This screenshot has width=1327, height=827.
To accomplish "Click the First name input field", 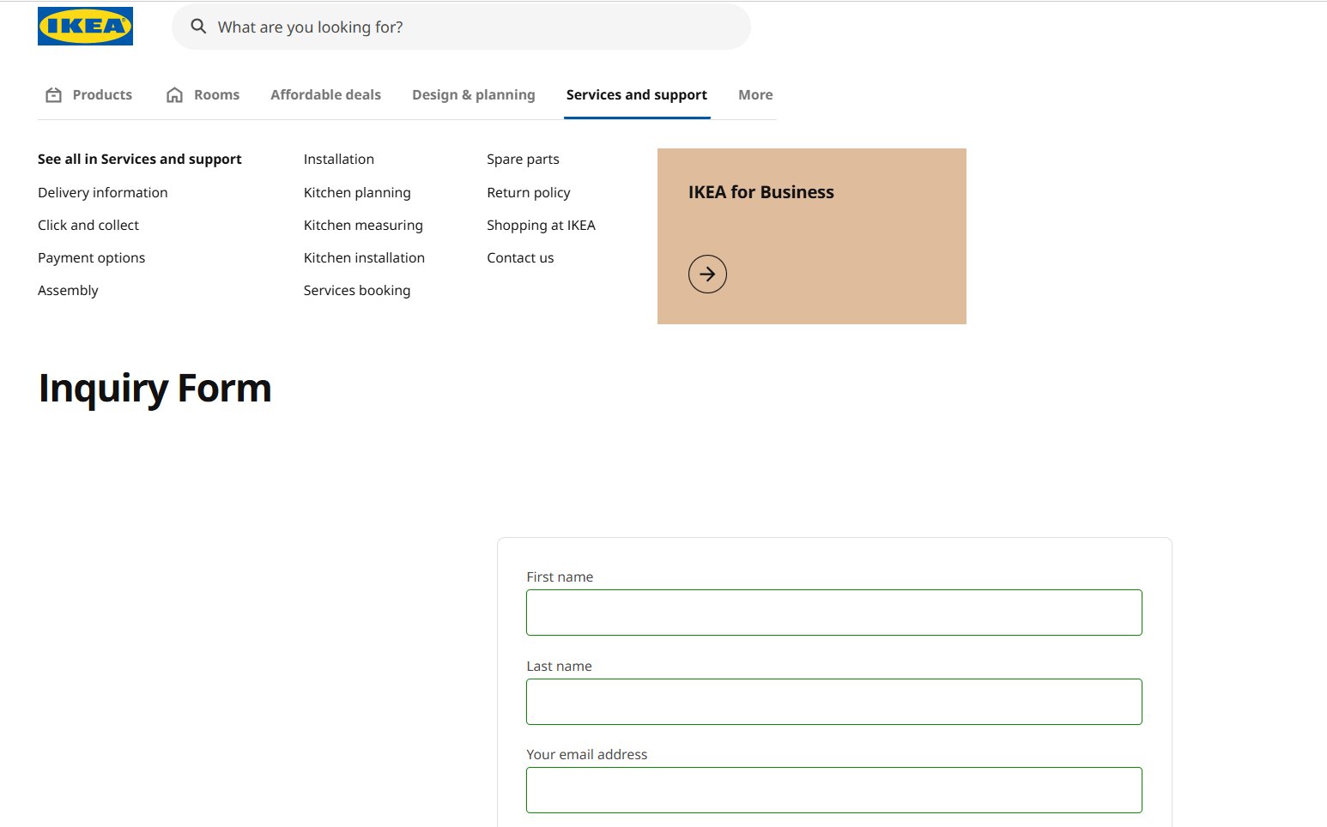I will coord(833,612).
